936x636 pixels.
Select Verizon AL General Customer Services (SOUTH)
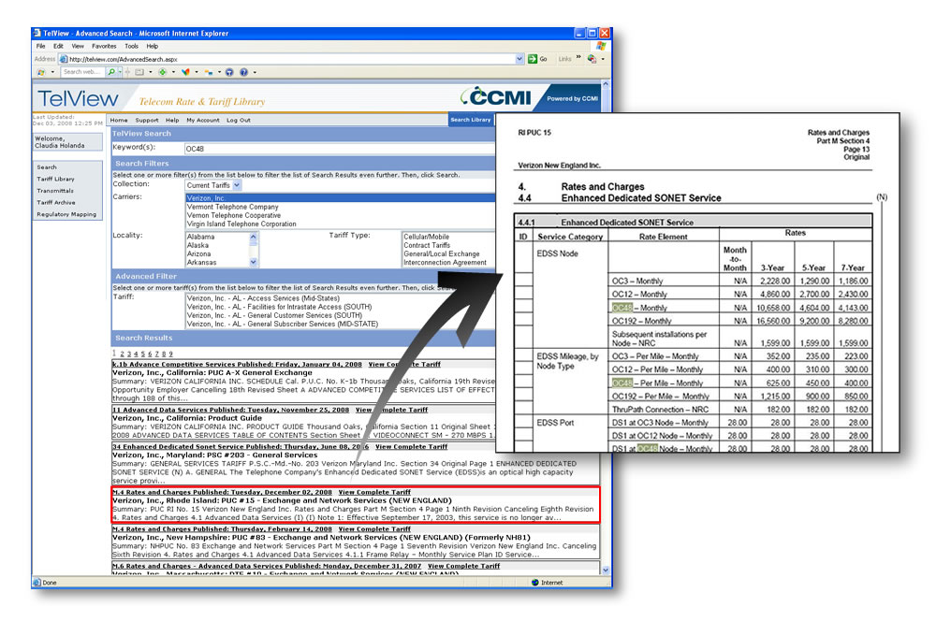coord(274,315)
